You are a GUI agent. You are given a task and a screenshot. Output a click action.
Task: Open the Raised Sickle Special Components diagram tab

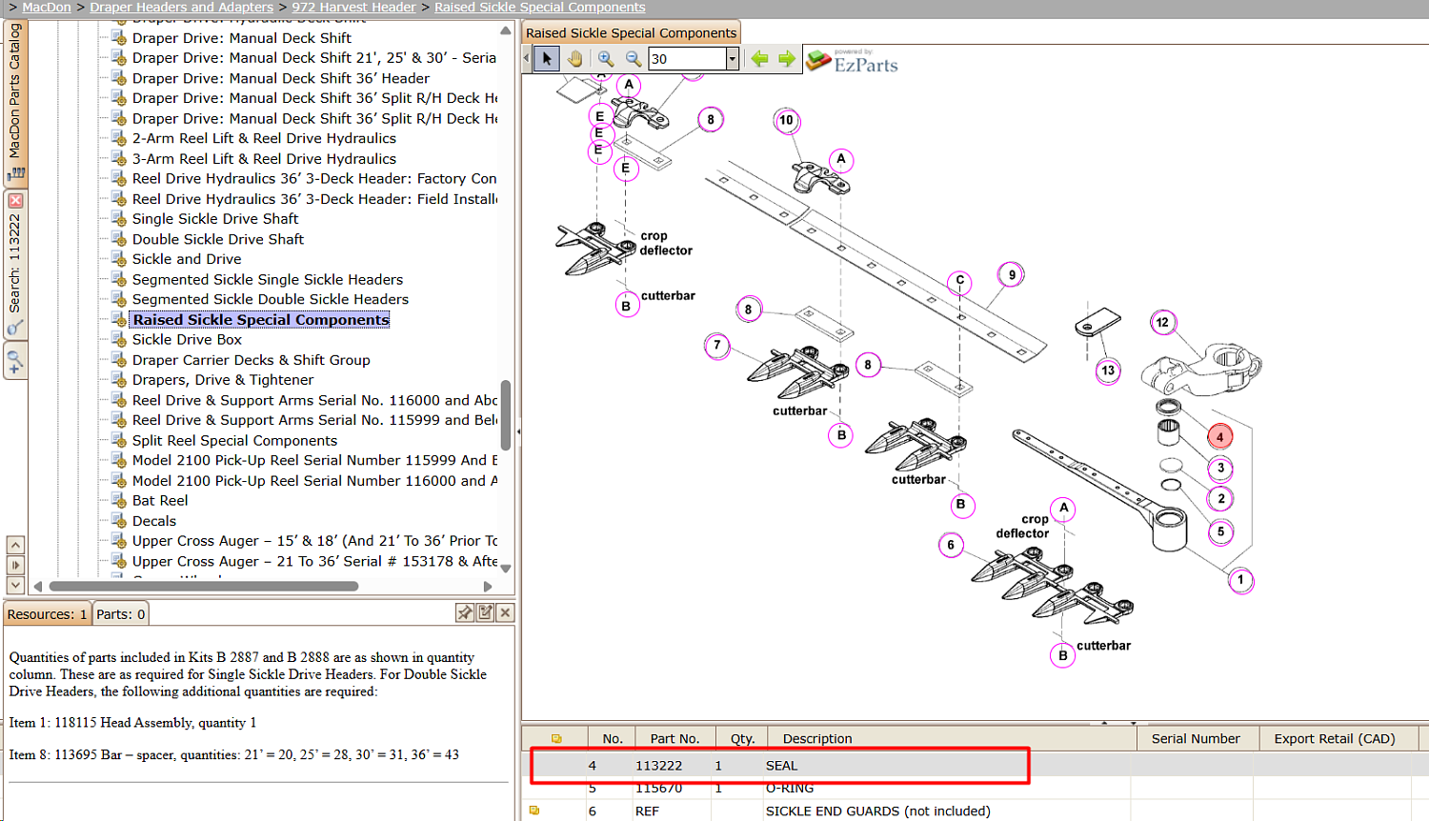click(x=632, y=32)
